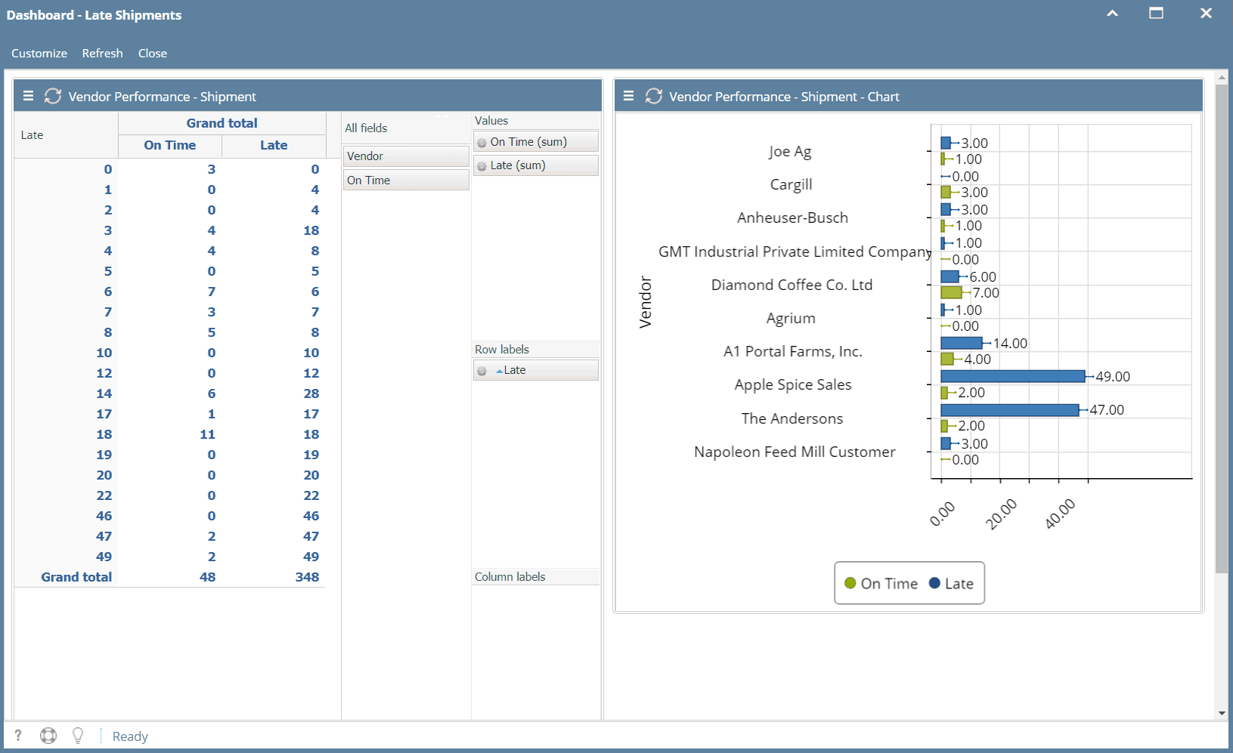The height and width of the screenshot is (753, 1233).
Task: Click the gear icon on On Time (sum)
Action: pyautogui.click(x=482, y=143)
